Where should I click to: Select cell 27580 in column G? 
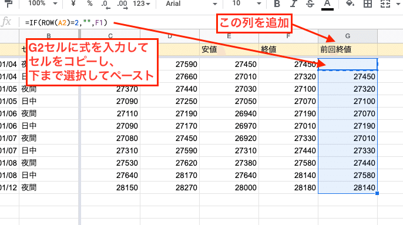tap(348, 176)
